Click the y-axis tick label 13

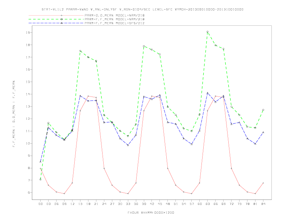pyautogui.click(x=28, y=106)
